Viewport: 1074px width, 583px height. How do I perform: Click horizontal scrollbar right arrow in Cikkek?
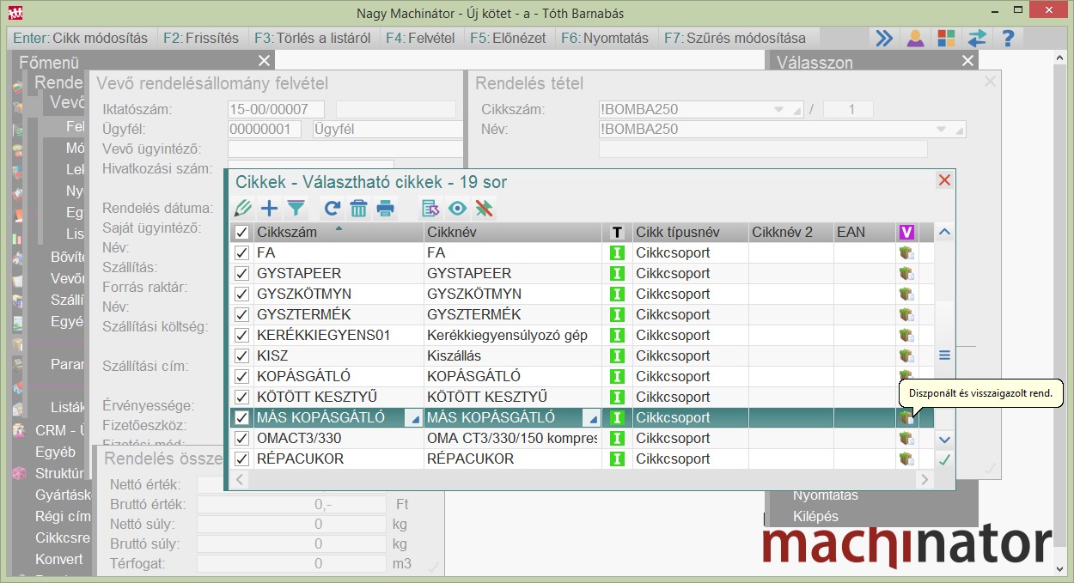pyautogui.click(x=924, y=479)
